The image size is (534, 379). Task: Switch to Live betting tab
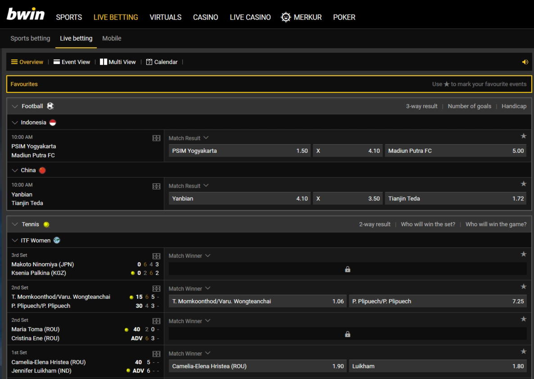[76, 38]
